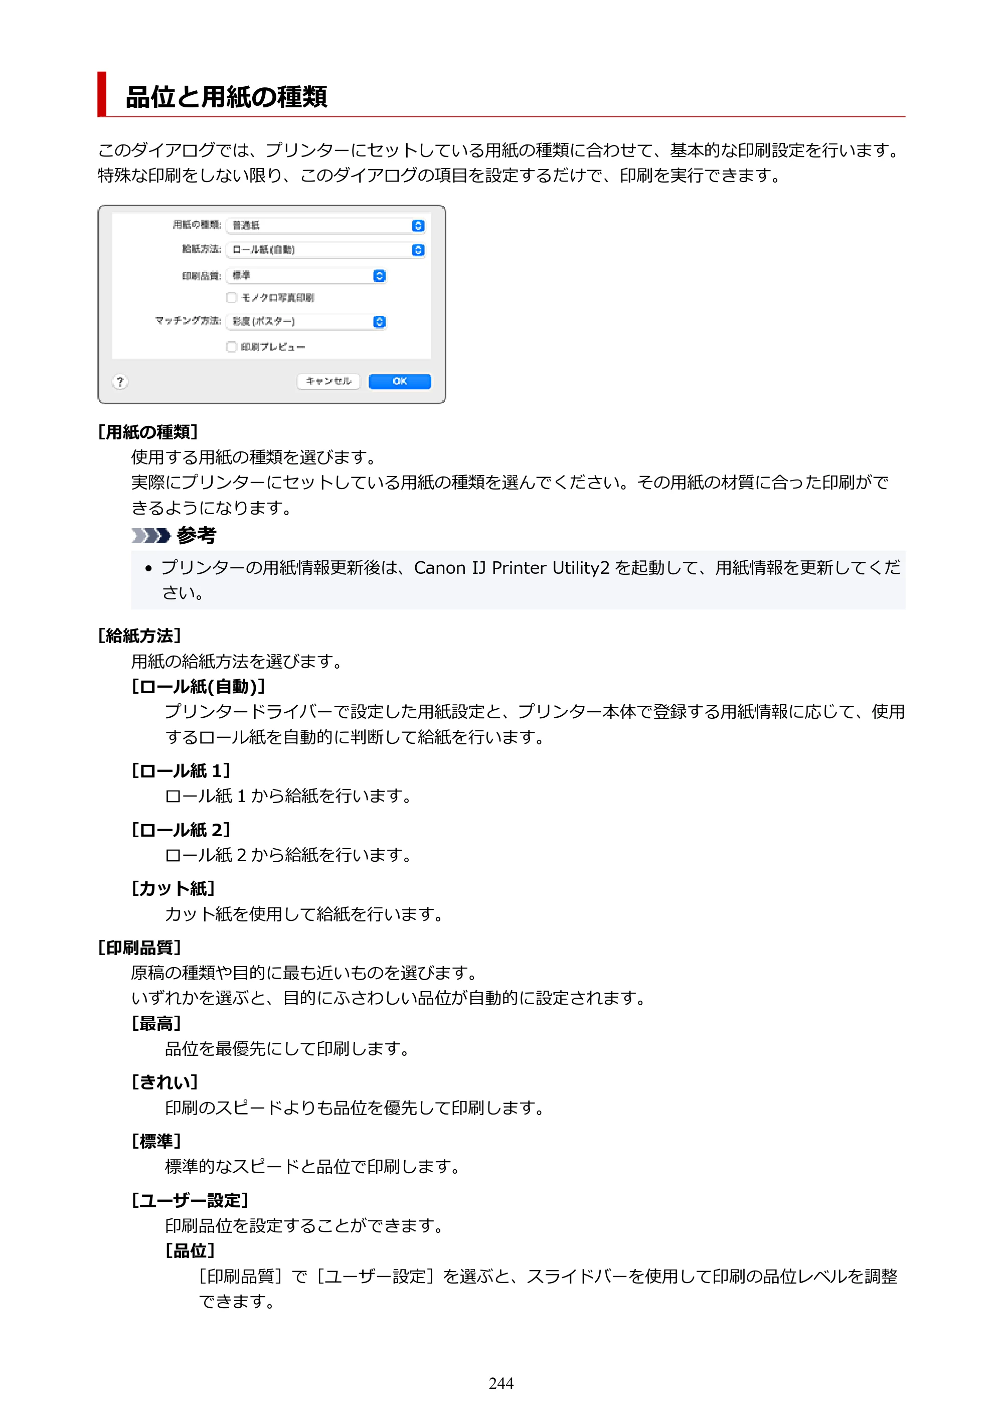This screenshot has width=1003, height=1419.
Task: Click the [給紙方法] section heading
Action: (x=139, y=636)
